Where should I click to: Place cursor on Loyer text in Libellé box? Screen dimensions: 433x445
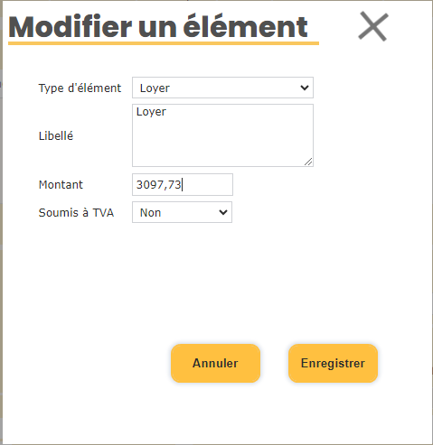coord(151,112)
